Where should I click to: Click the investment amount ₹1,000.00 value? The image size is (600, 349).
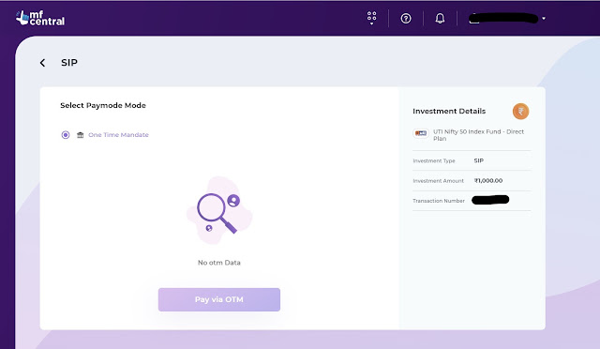(488, 180)
